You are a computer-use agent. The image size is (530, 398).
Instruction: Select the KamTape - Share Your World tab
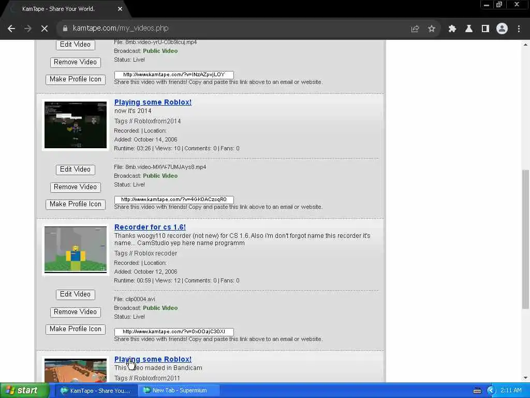point(58,9)
